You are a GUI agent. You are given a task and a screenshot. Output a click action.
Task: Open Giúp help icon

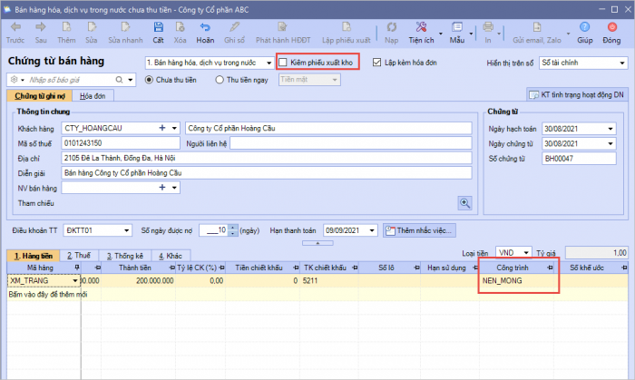586,28
